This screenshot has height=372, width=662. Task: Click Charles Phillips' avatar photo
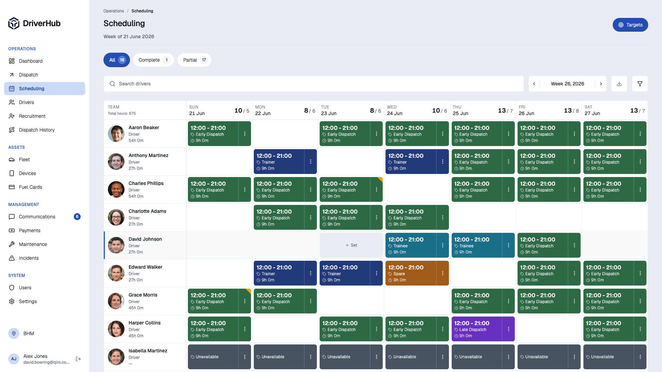coord(116,189)
